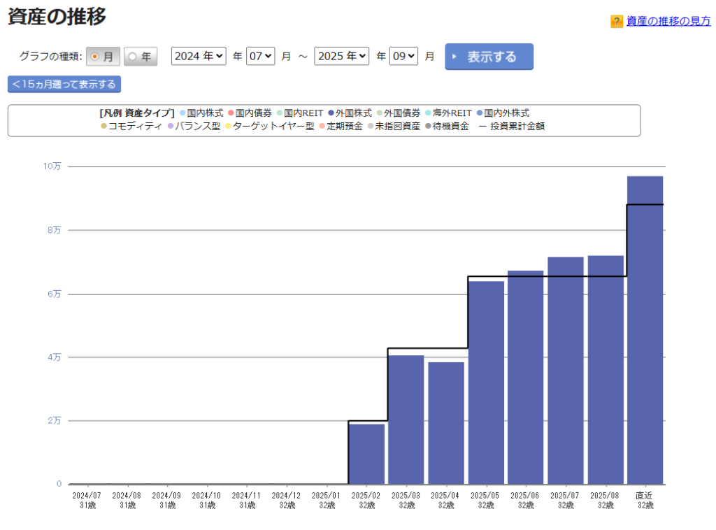Image resolution: width=716 pixels, height=530 pixels.
Task: Click the 海外REIT legend dot
Action: coord(428,113)
